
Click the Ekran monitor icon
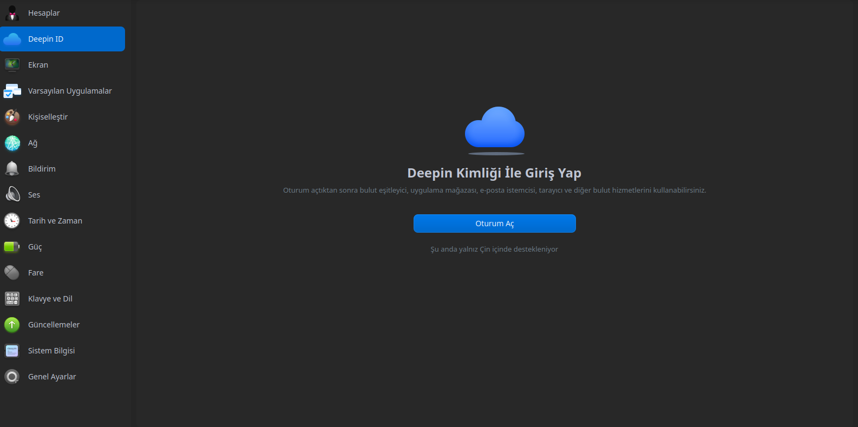pyautogui.click(x=12, y=65)
